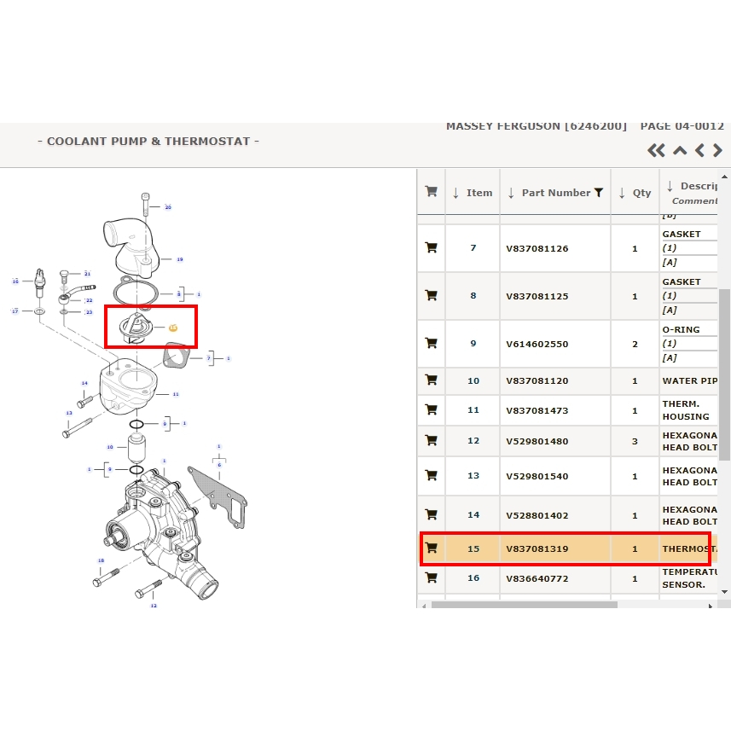Go to next page with right chevron
Image resolution: width=731 pixels, height=731 pixels.
[x=717, y=151]
